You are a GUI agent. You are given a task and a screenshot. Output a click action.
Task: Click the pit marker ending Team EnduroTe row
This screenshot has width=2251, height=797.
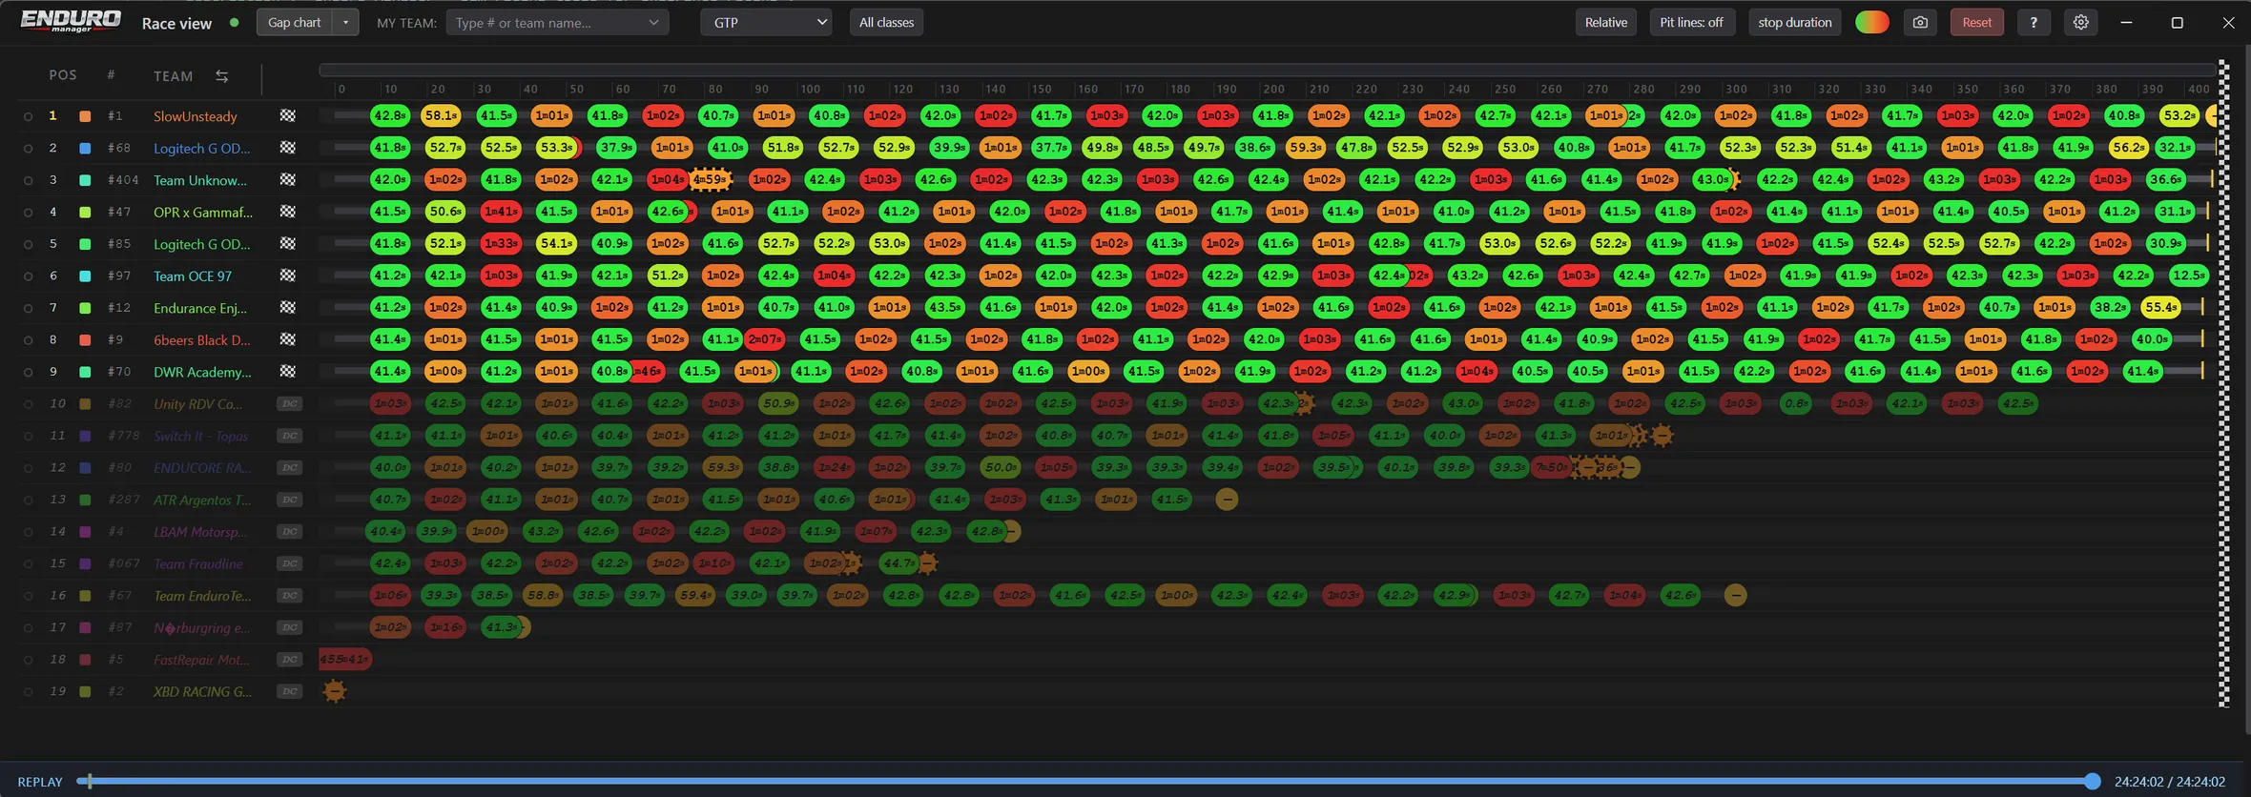tap(1736, 595)
